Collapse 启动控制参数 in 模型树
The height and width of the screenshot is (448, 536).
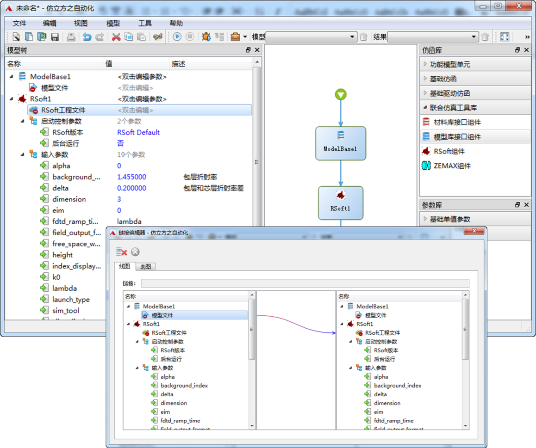pos(23,121)
